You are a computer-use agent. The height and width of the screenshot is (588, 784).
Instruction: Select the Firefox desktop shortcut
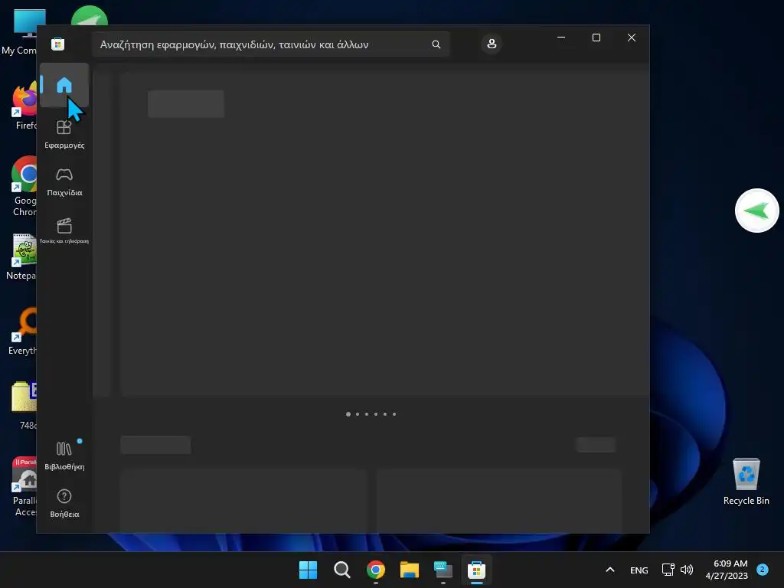pyautogui.click(x=24, y=106)
